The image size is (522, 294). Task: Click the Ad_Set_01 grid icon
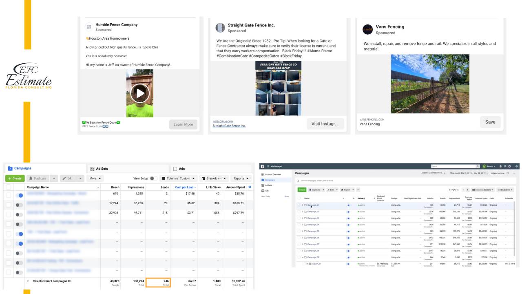tap(310, 264)
